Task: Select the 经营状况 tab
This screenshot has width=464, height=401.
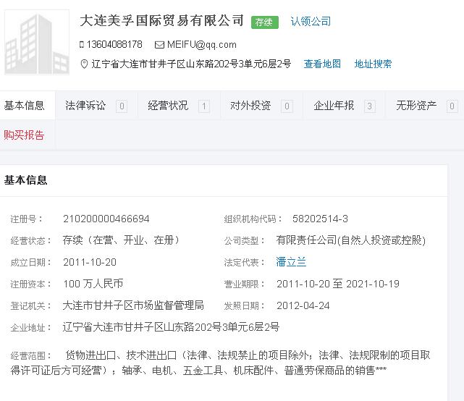Action: click(168, 106)
